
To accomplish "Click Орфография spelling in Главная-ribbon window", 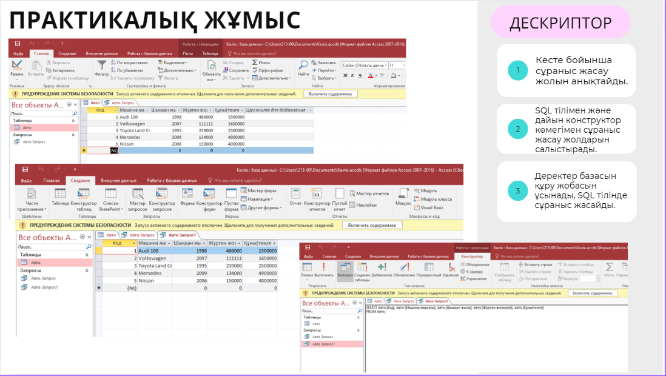I will [x=267, y=70].
